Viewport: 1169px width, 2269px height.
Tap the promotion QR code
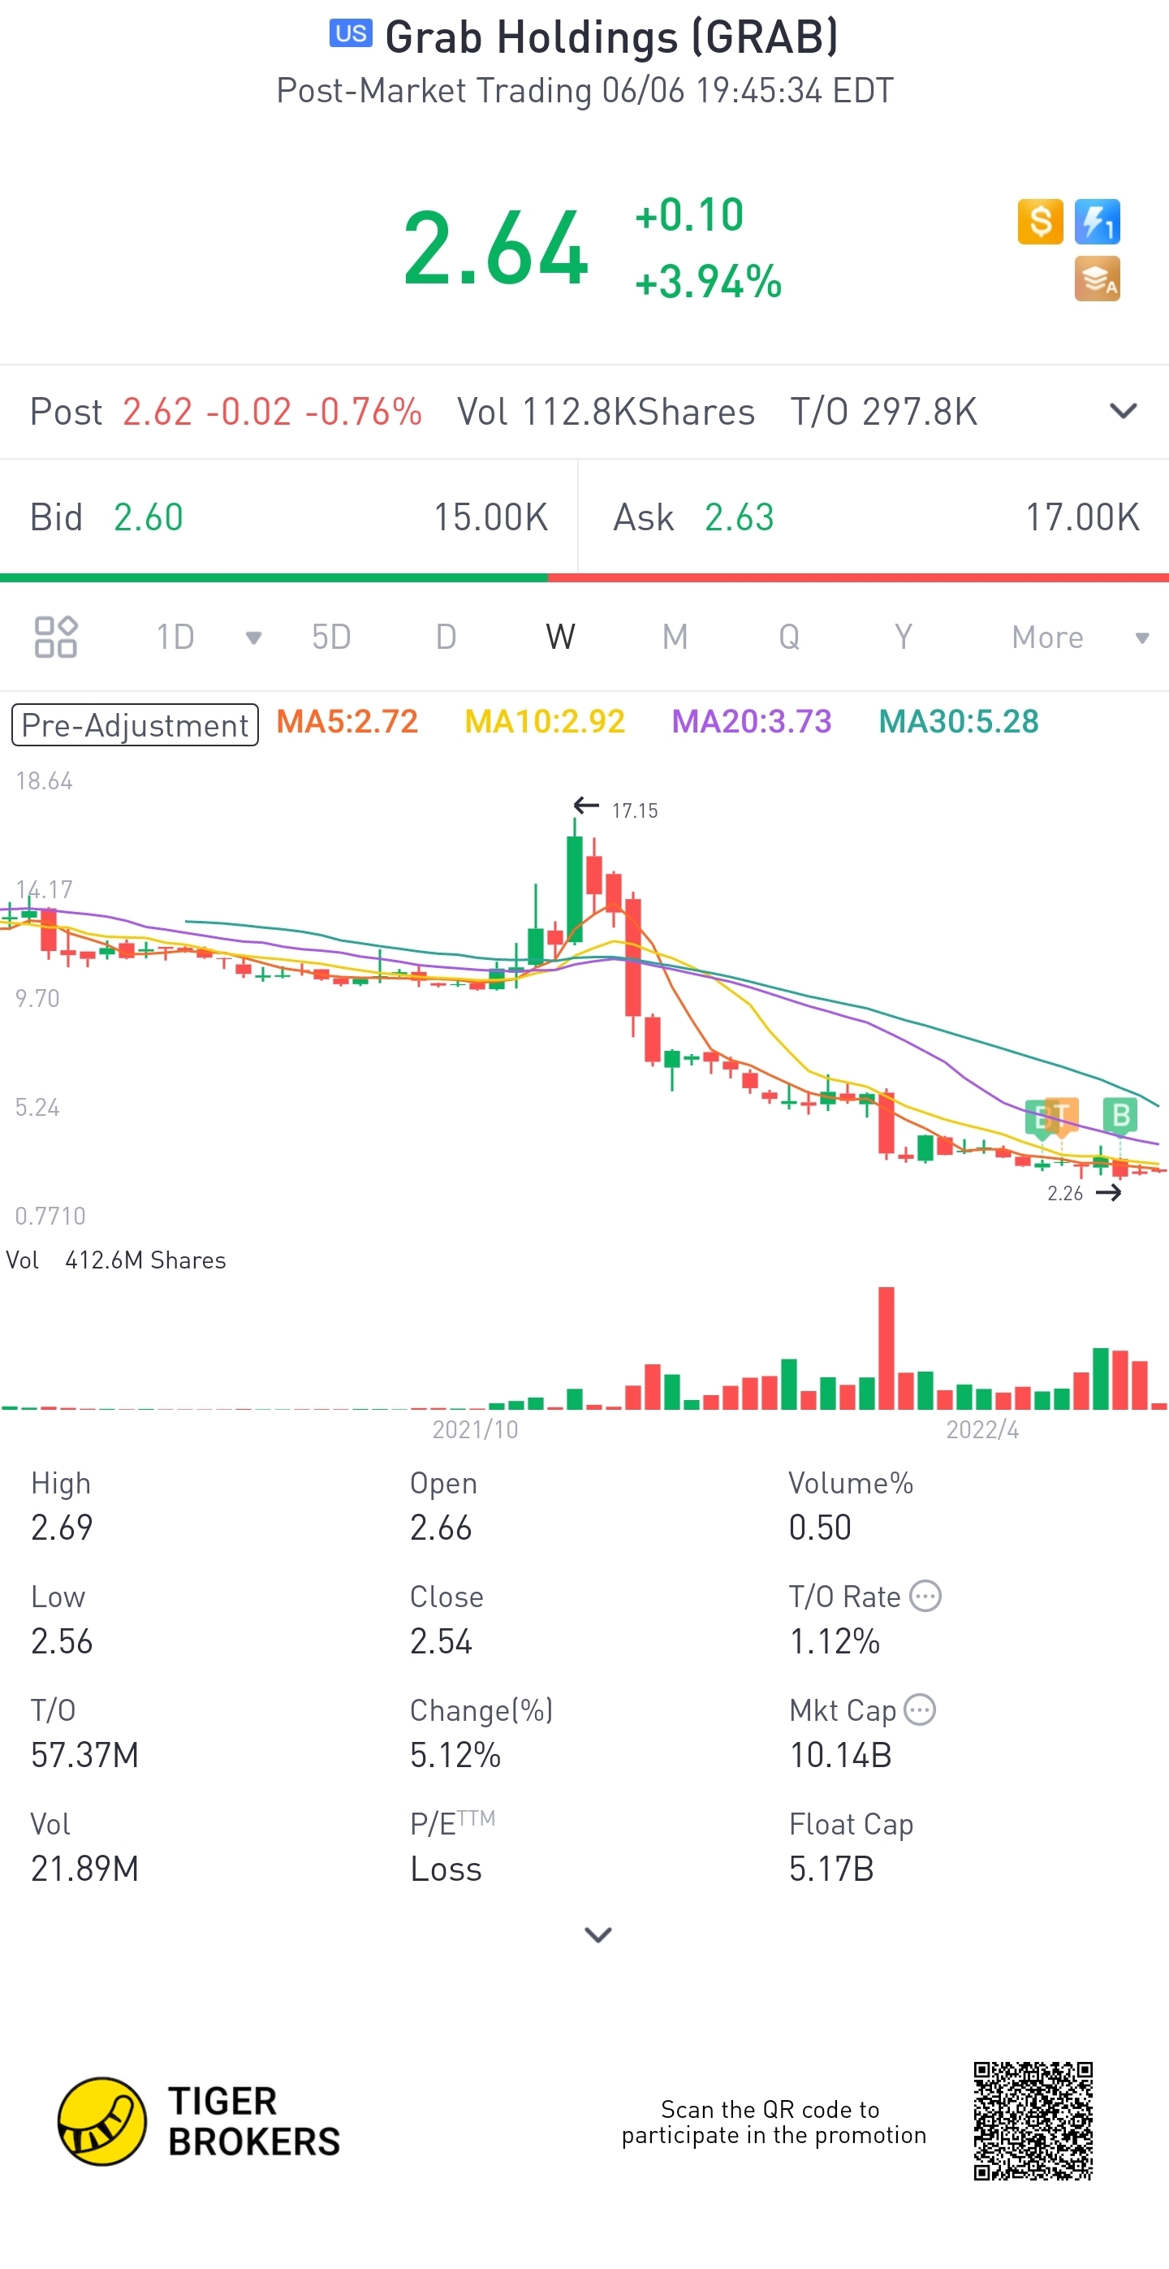click(x=1033, y=2121)
